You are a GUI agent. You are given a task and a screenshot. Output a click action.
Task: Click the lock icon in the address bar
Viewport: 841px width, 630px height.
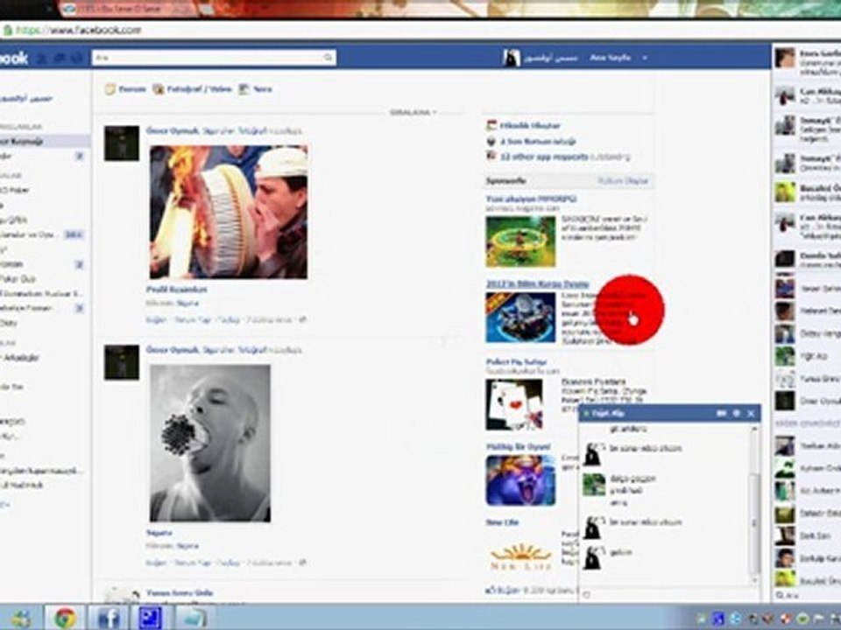pyautogui.click(x=8, y=31)
